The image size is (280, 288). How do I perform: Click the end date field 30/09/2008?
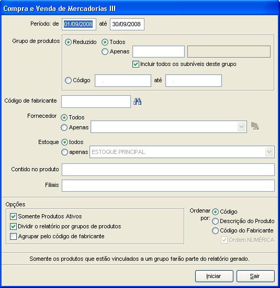tap(127, 24)
